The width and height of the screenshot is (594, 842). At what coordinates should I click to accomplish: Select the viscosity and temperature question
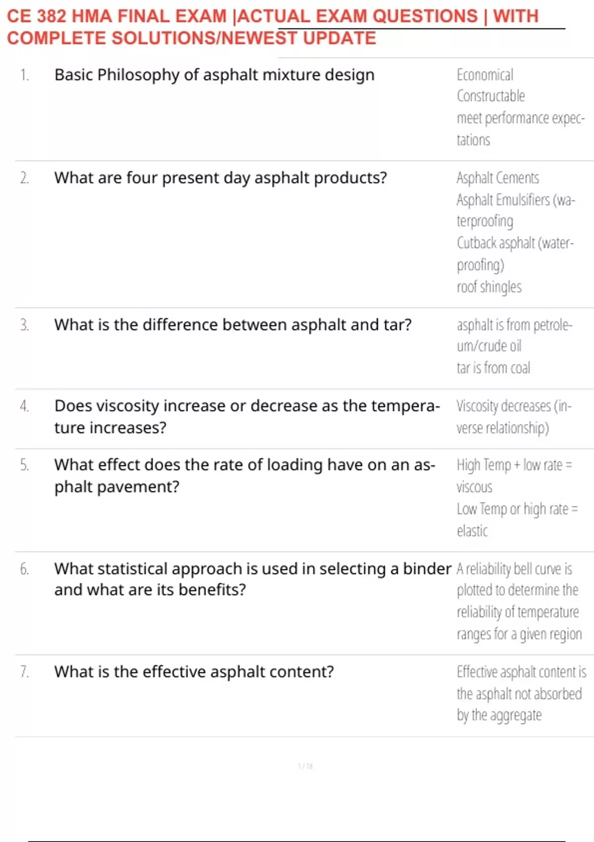[247, 417]
